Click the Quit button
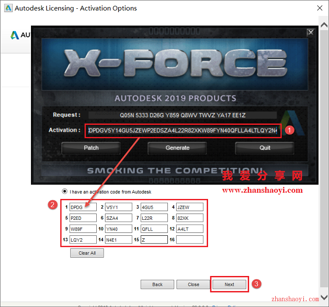Screen dimensions: 329x307 tap(265, 148)
